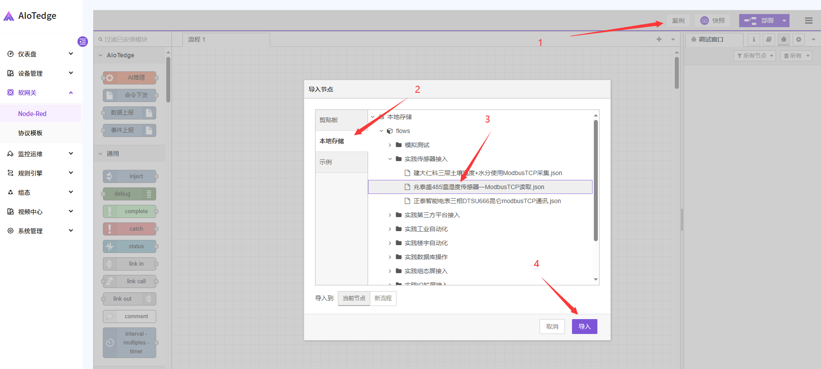Screen dimensions: 821x369
Task: Toggle the debug node output button
Action: point(149,194)
